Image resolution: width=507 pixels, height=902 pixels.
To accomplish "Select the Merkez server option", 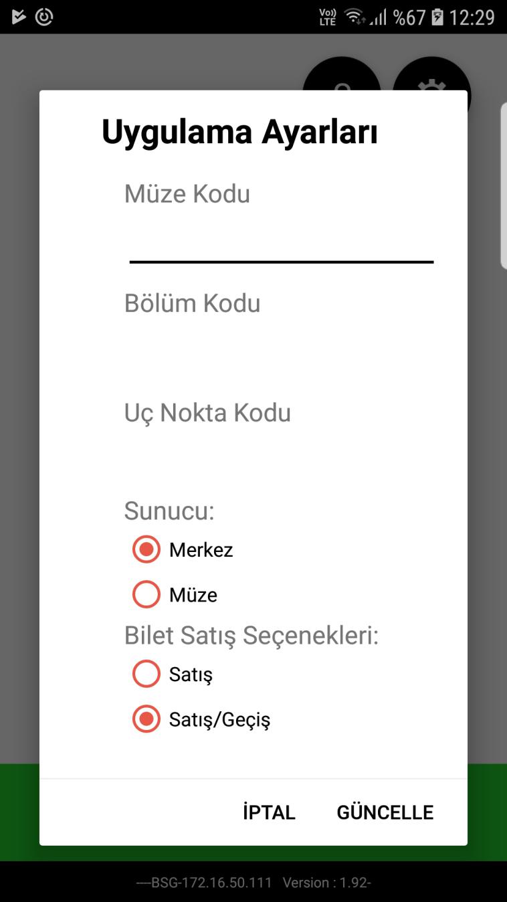I will 183,550.
